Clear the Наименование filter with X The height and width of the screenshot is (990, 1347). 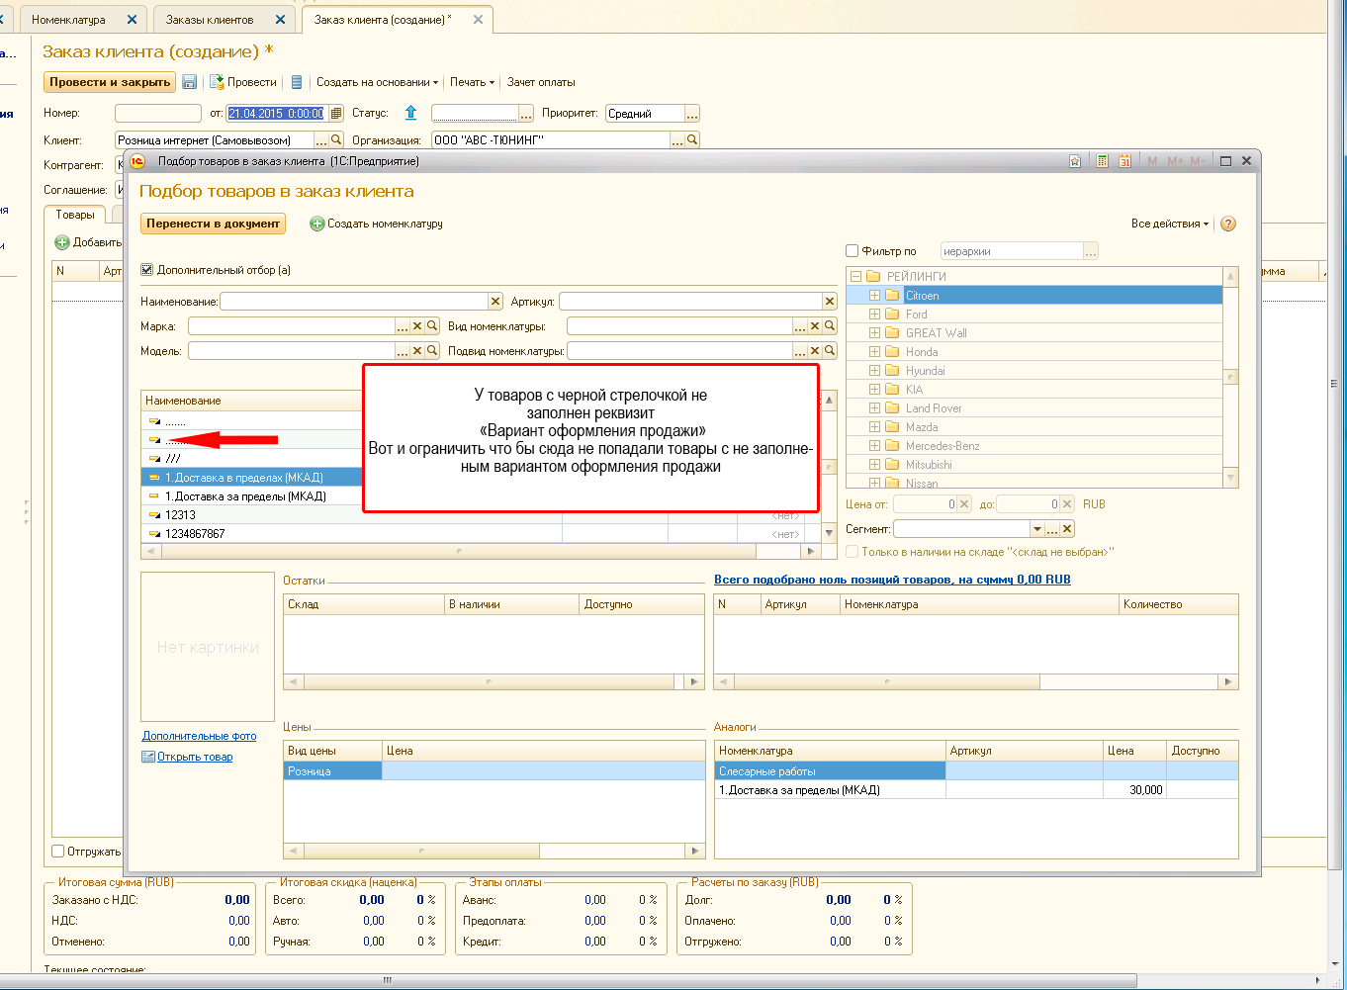click(x=495, y=301)
